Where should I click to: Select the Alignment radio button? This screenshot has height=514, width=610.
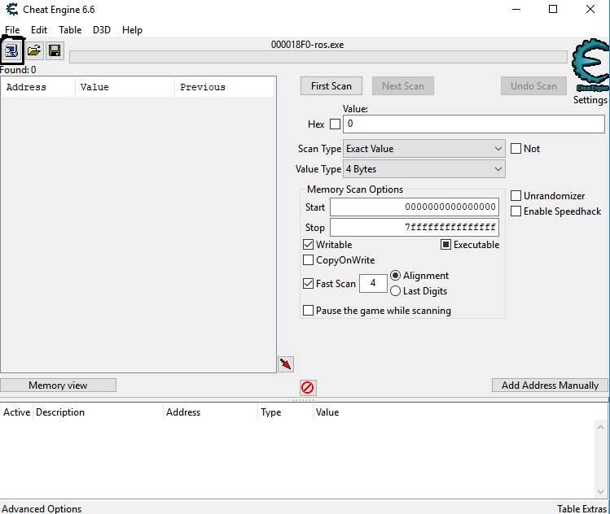point(395,276)
